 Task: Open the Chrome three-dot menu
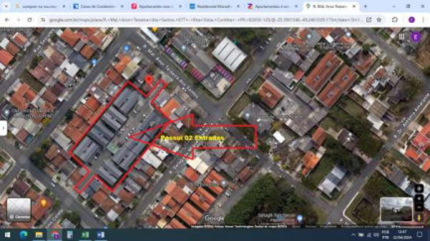(x=423, y=20)
